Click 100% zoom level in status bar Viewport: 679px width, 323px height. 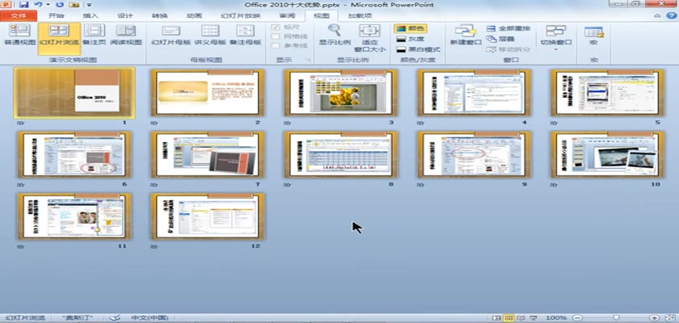coord(556,318)
